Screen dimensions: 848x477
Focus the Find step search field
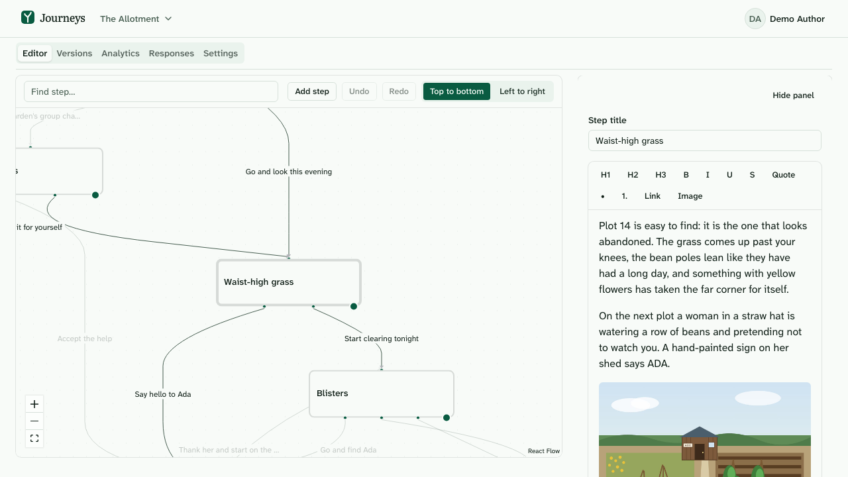[151, 91]
